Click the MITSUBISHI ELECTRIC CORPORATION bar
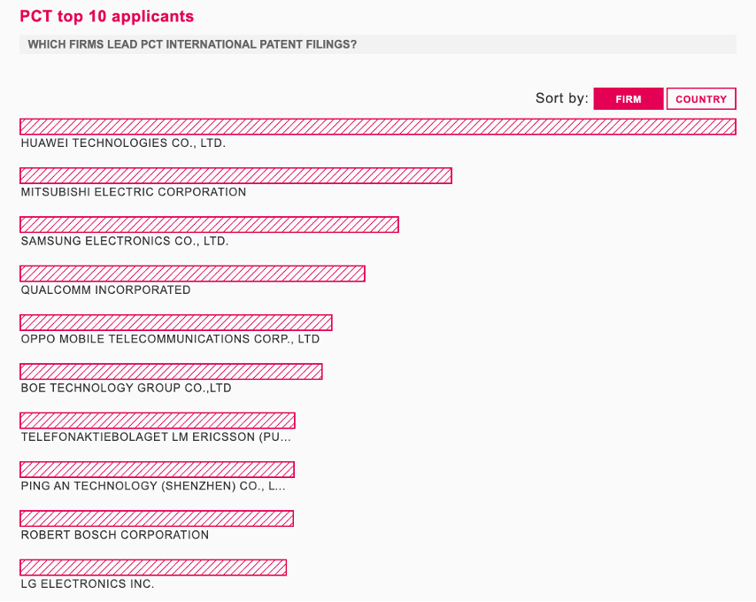 pos(235,175)
